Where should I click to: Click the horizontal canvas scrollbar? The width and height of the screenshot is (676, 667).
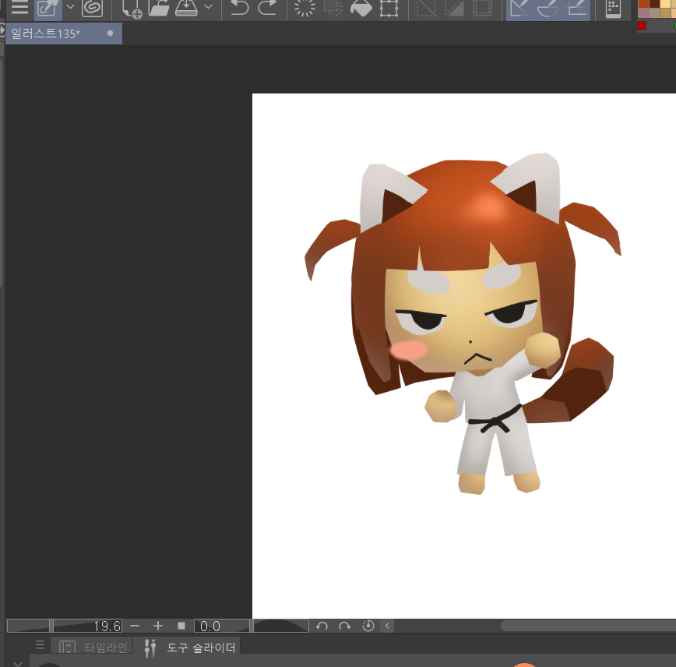[588, 626]
